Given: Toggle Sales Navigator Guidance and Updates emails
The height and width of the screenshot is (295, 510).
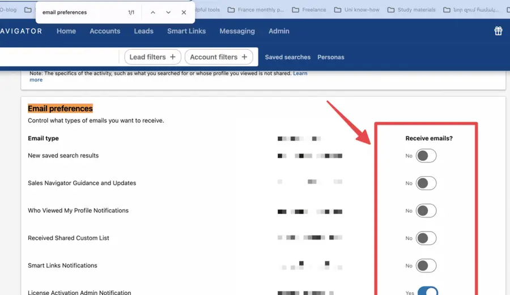Looking at the screenshot, I should 426,183.
